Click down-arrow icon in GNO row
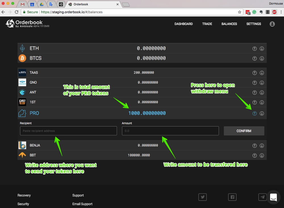 click(x=262, y=83)
